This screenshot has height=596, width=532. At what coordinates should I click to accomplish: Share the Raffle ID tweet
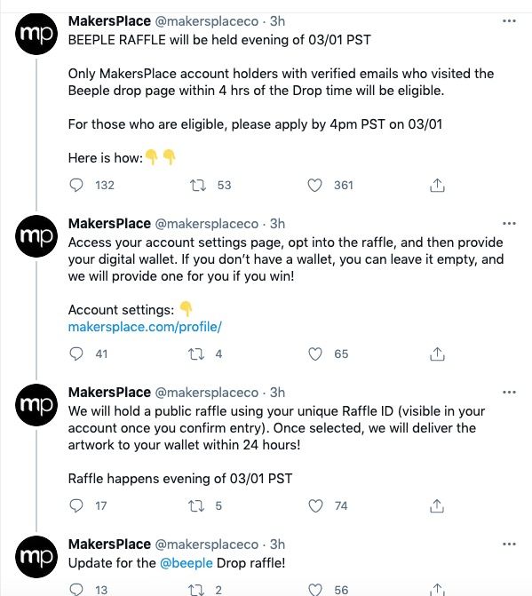click(437, 506)
